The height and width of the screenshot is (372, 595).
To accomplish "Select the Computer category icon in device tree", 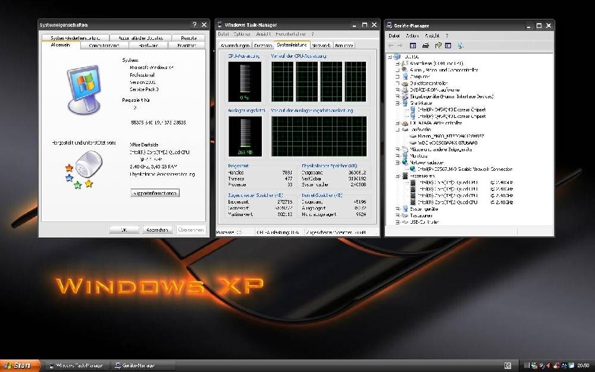I will 405,76.
